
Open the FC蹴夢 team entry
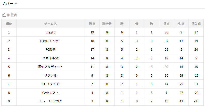[51, 50]
